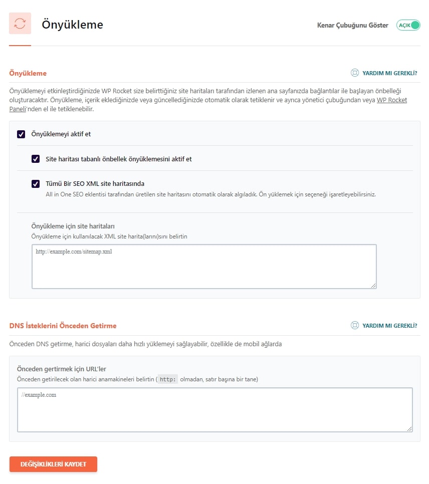Click the resize grip of the site haritaları textarea
The image size is (429, 484).
pyautogui.click(x=373, y=286)
